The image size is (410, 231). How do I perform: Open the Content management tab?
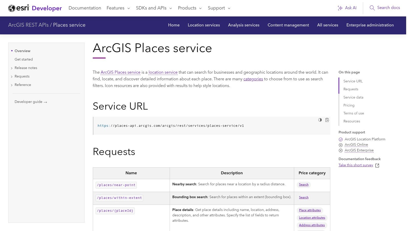[x=288, y=25]
